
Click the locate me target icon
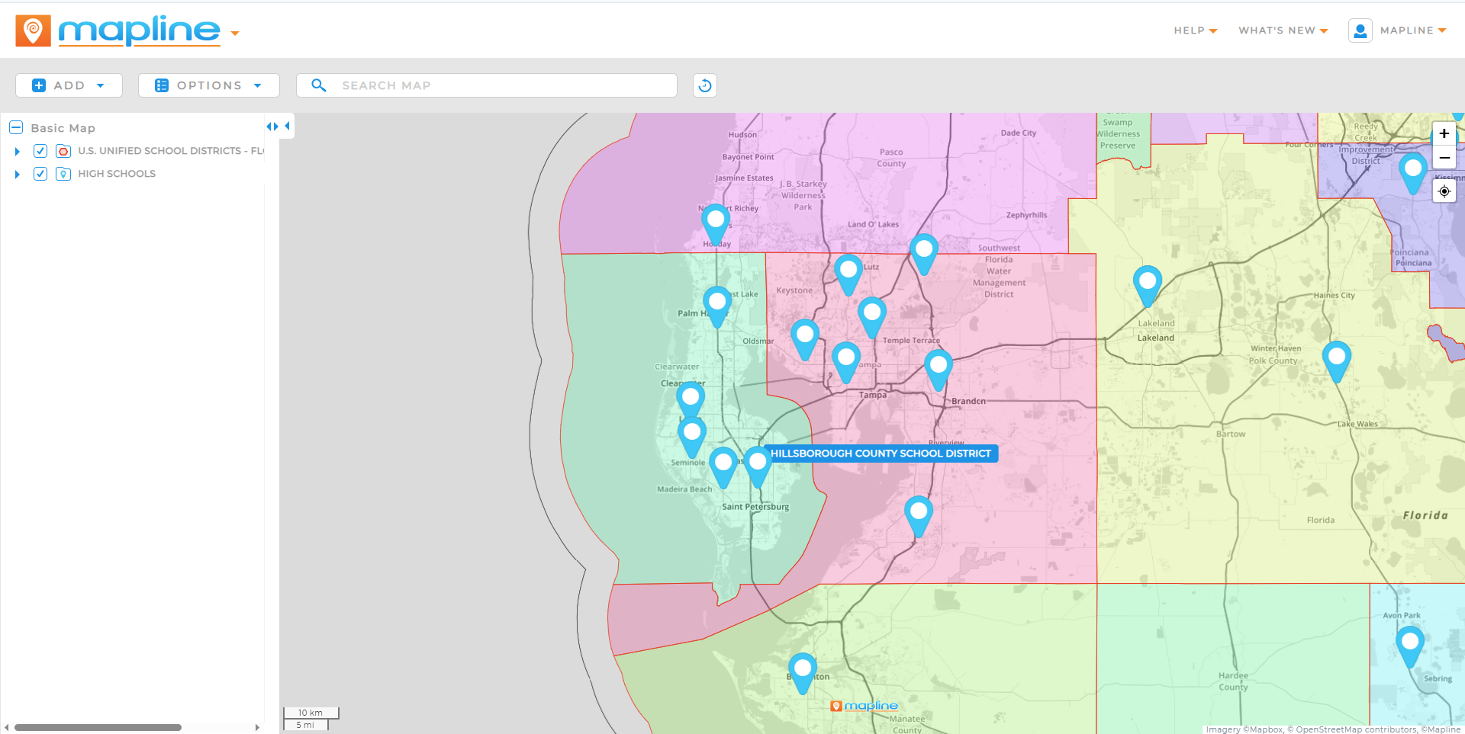(x=1444, y=191)
